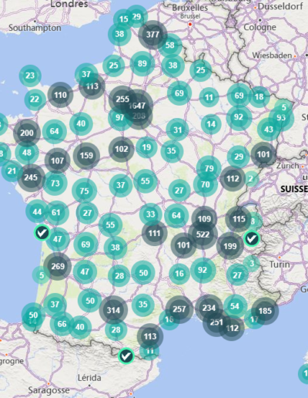Select the checkmark marker near Turin
The image size is (308, 398).
(x=252, y=238)
